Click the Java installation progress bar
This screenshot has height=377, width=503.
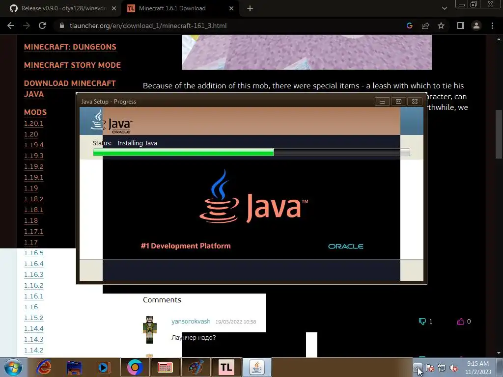tap(251, 153)
